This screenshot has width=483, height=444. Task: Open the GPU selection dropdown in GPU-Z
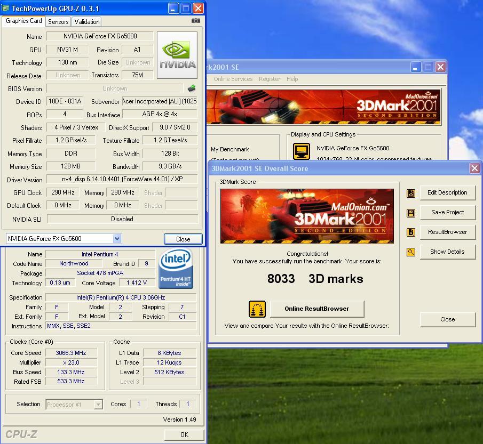pos(117,238)
